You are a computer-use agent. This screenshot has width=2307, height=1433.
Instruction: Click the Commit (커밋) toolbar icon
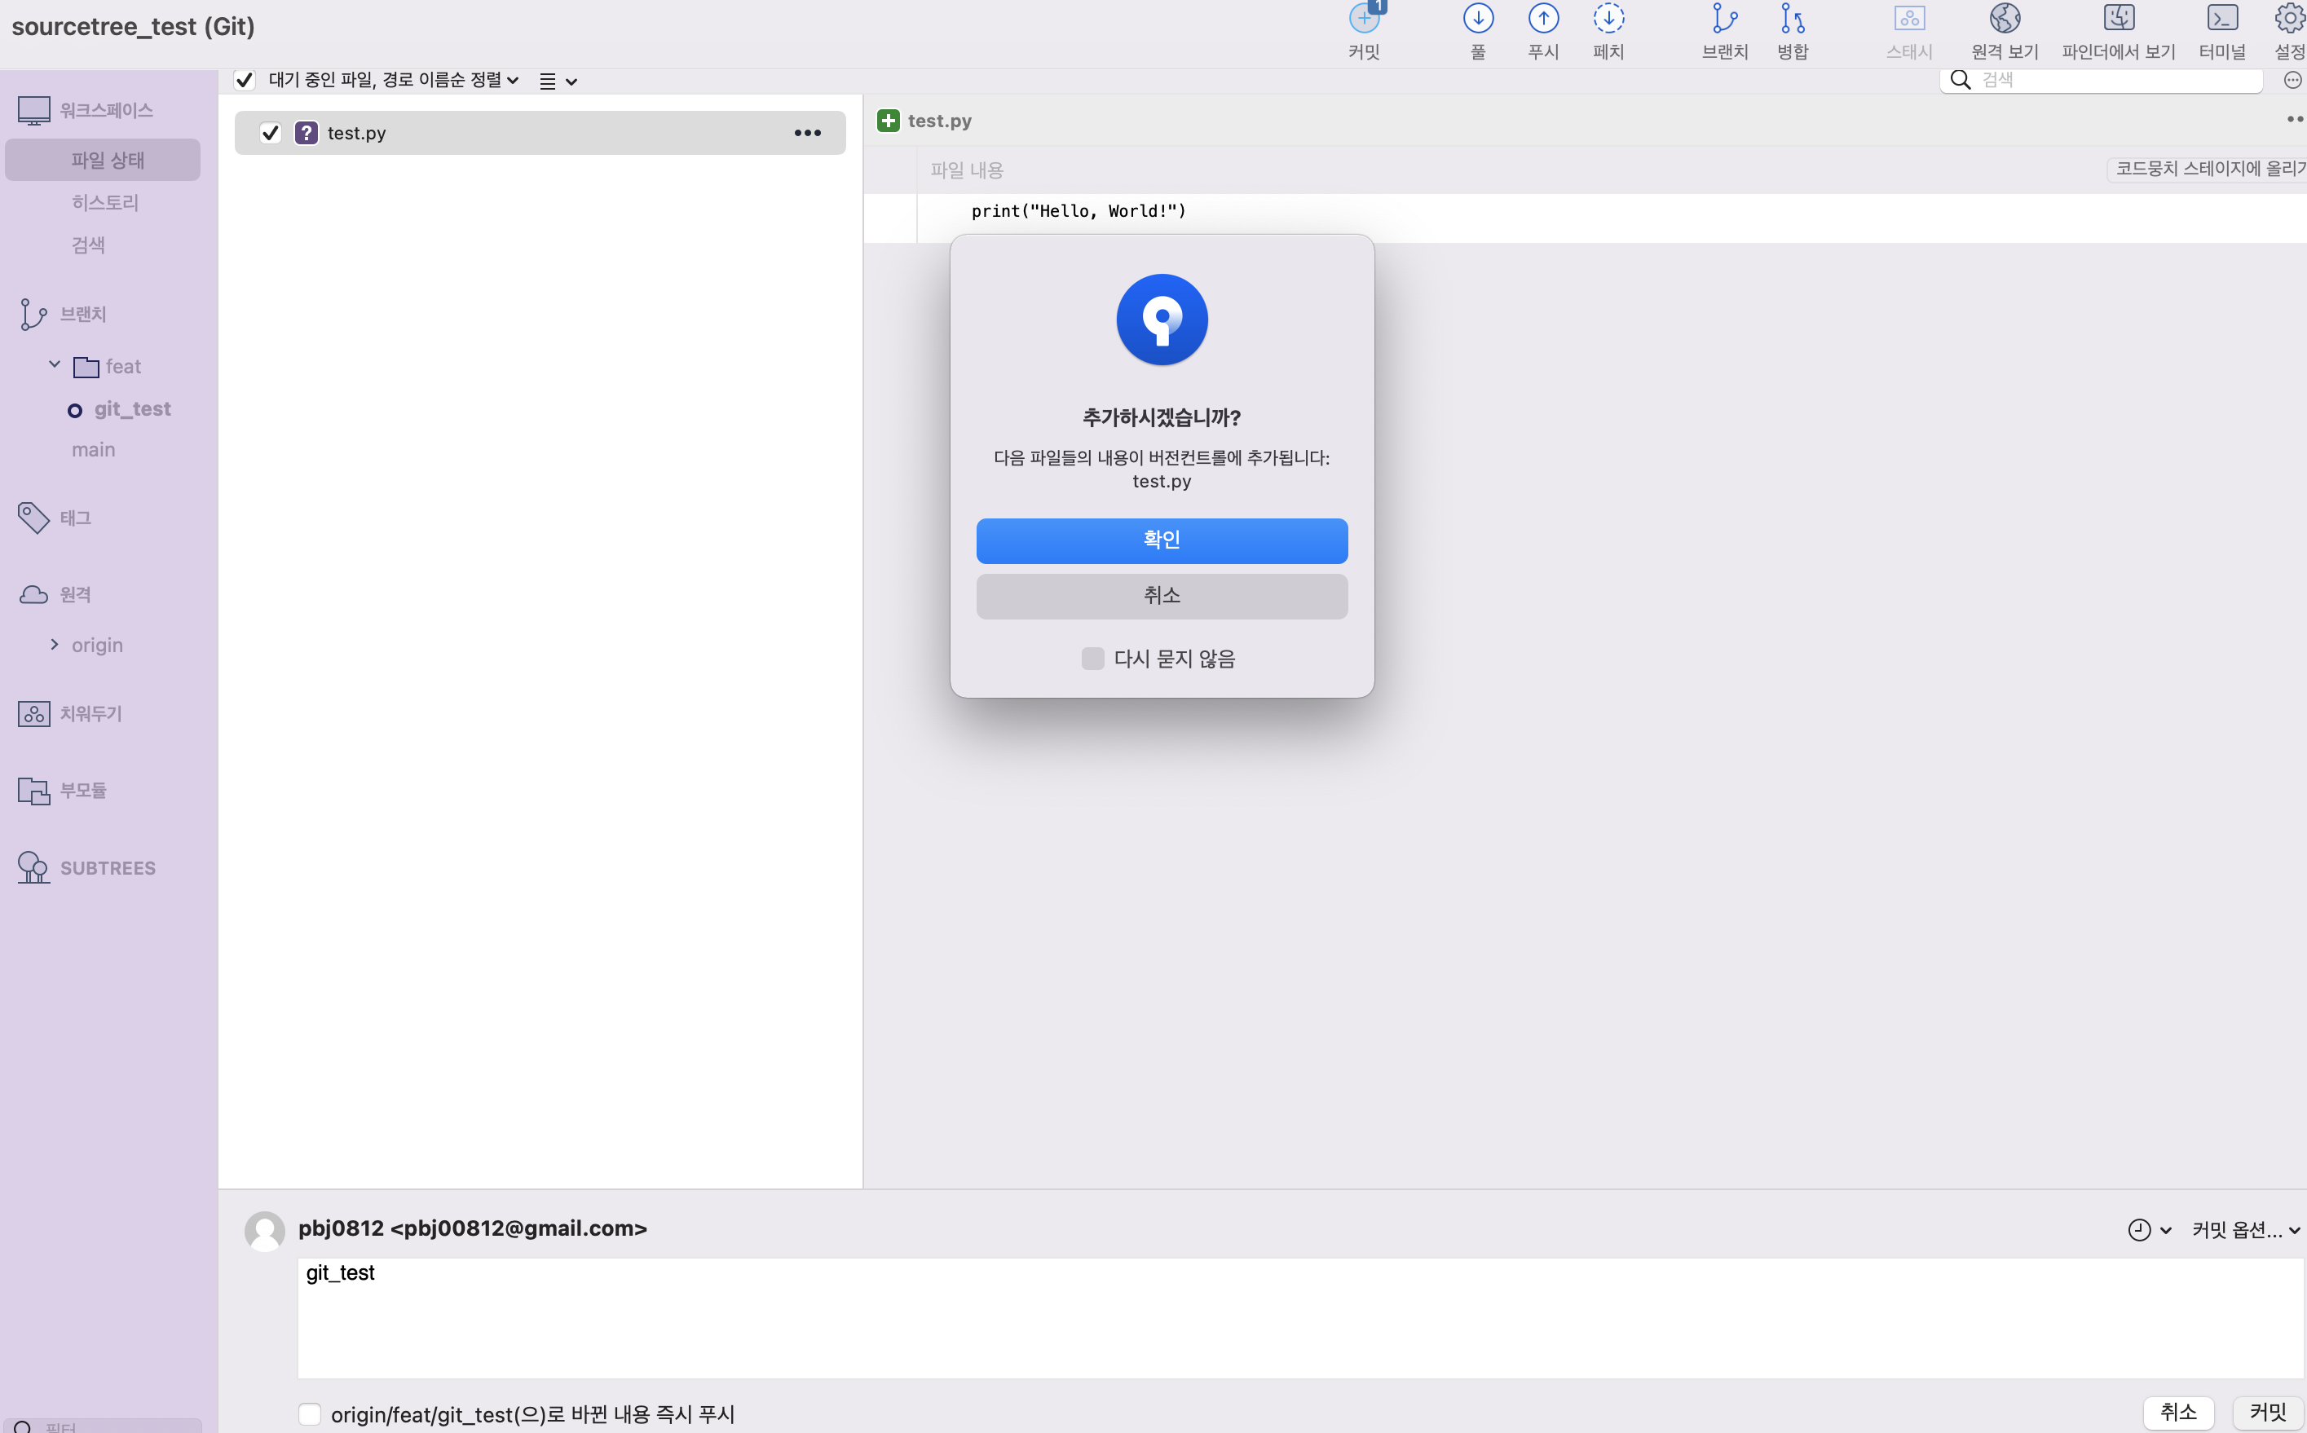coord(1363,19)
